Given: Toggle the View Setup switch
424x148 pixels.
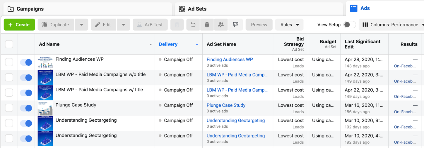Looking at the screenshot, I should 350,25.
